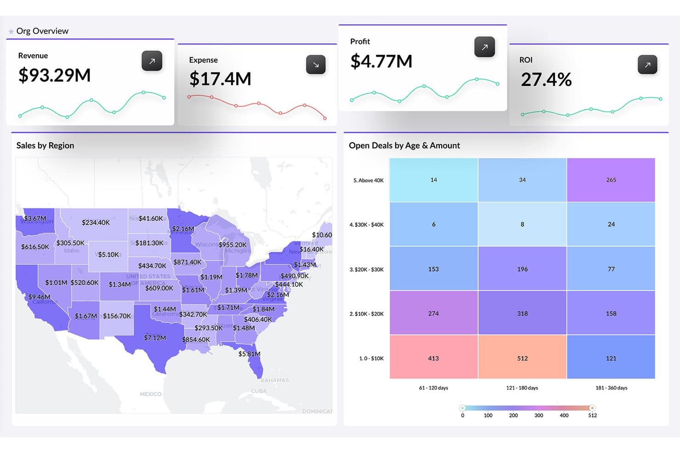Click the Revenue card trend arrow icon
680x453 pixels.
tap(152, 61)
